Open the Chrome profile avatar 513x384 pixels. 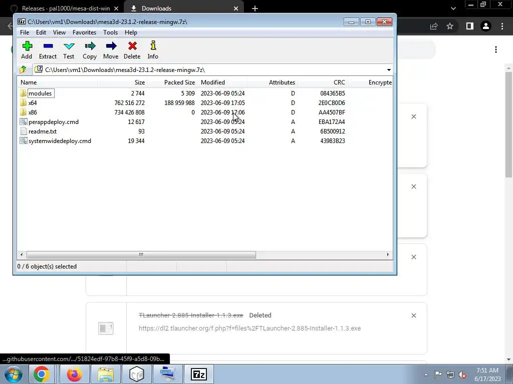coord(486,26)
